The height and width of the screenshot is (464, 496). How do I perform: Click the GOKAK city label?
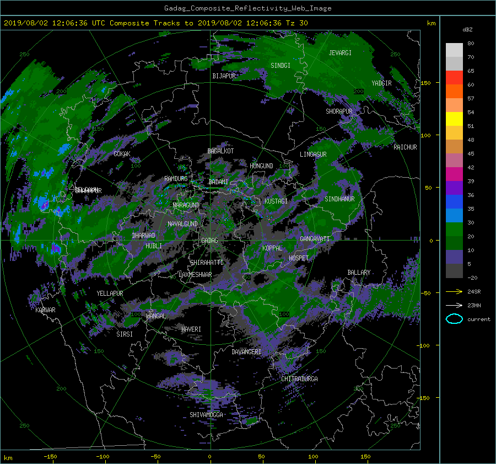[x=122, y=154]
